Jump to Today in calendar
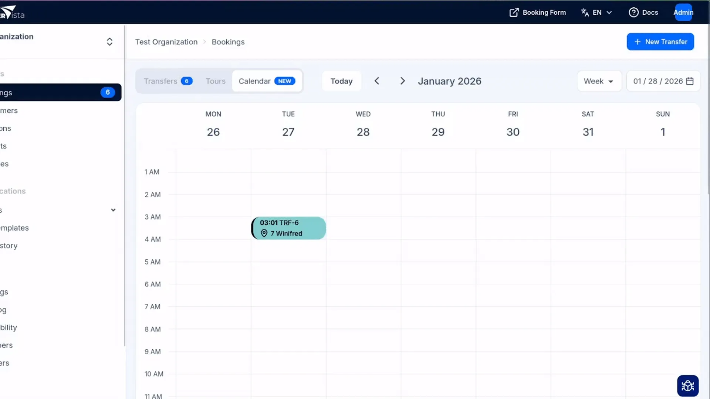The image size is (710, 399). [341, 81]
